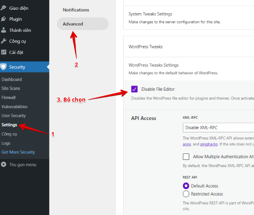Click the Get More Security link
Screen dimensions: 254x215
coord(18,152)
